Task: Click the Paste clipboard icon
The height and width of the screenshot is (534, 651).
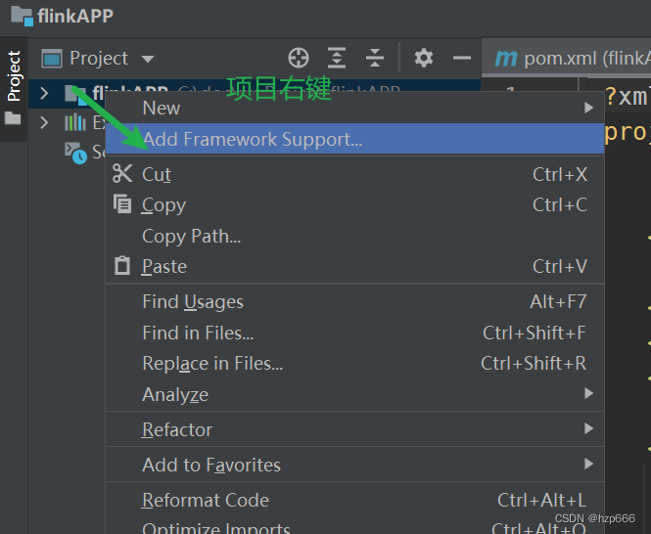Action: click(x=122, y=266)
